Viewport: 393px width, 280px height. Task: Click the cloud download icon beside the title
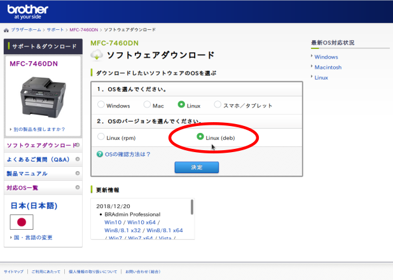[x=97, y=55]
